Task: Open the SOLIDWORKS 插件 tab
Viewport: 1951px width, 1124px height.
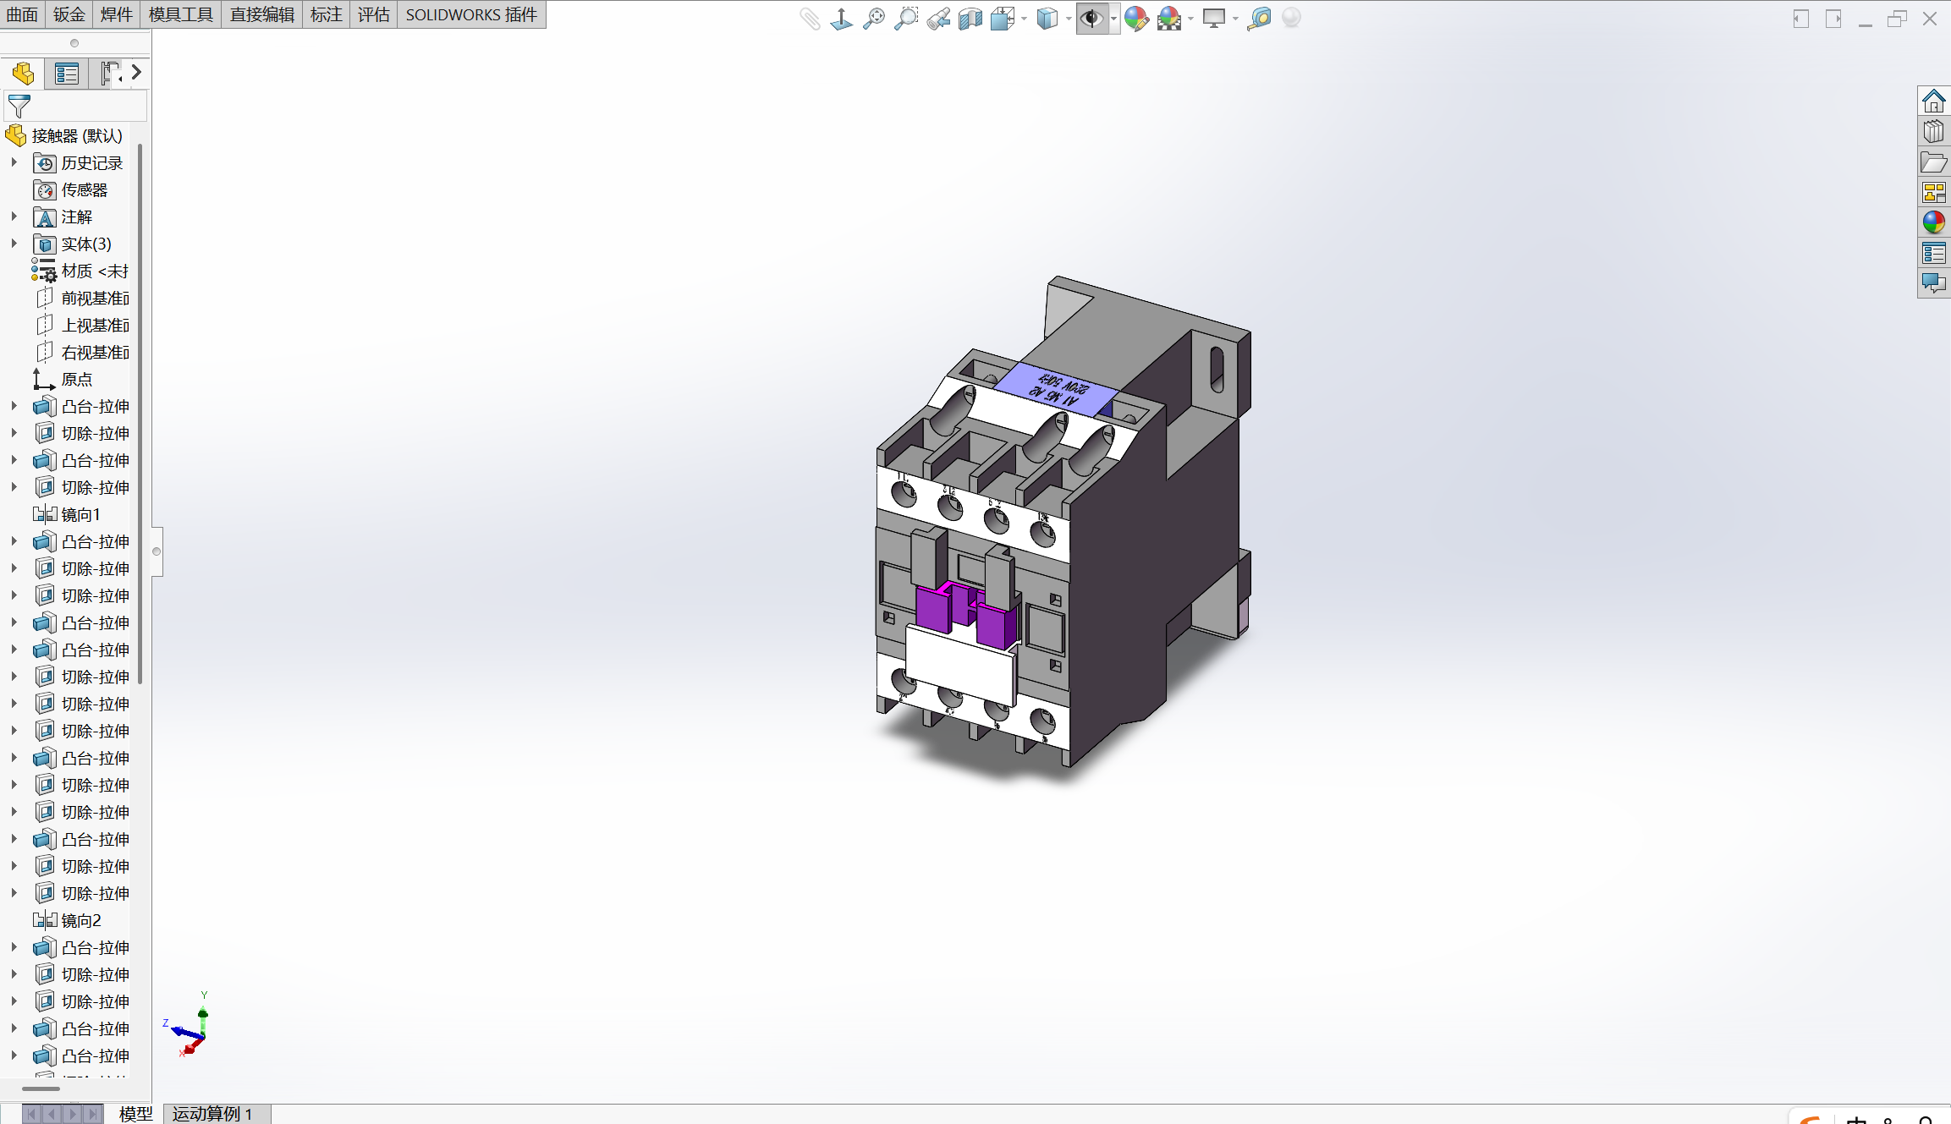Action: point(471,14)
